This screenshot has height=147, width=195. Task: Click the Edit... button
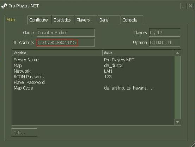click(x=24, y=133)
